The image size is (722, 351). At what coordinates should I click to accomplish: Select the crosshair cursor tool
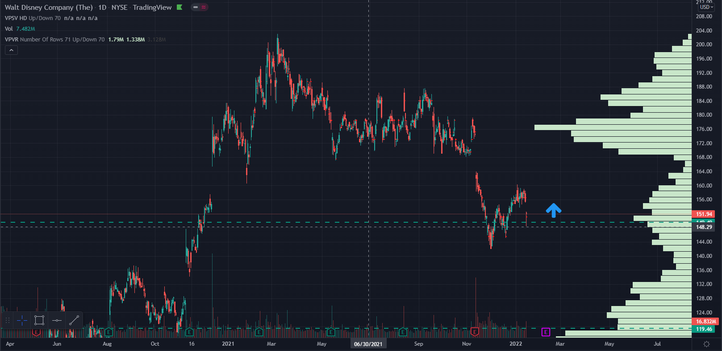22,320
